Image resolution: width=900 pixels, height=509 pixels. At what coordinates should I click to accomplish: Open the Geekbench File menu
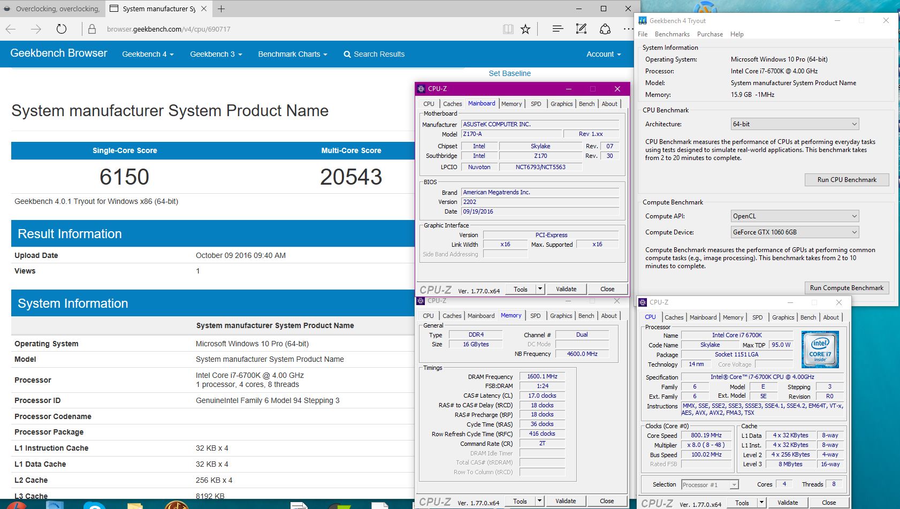point(643,34)
